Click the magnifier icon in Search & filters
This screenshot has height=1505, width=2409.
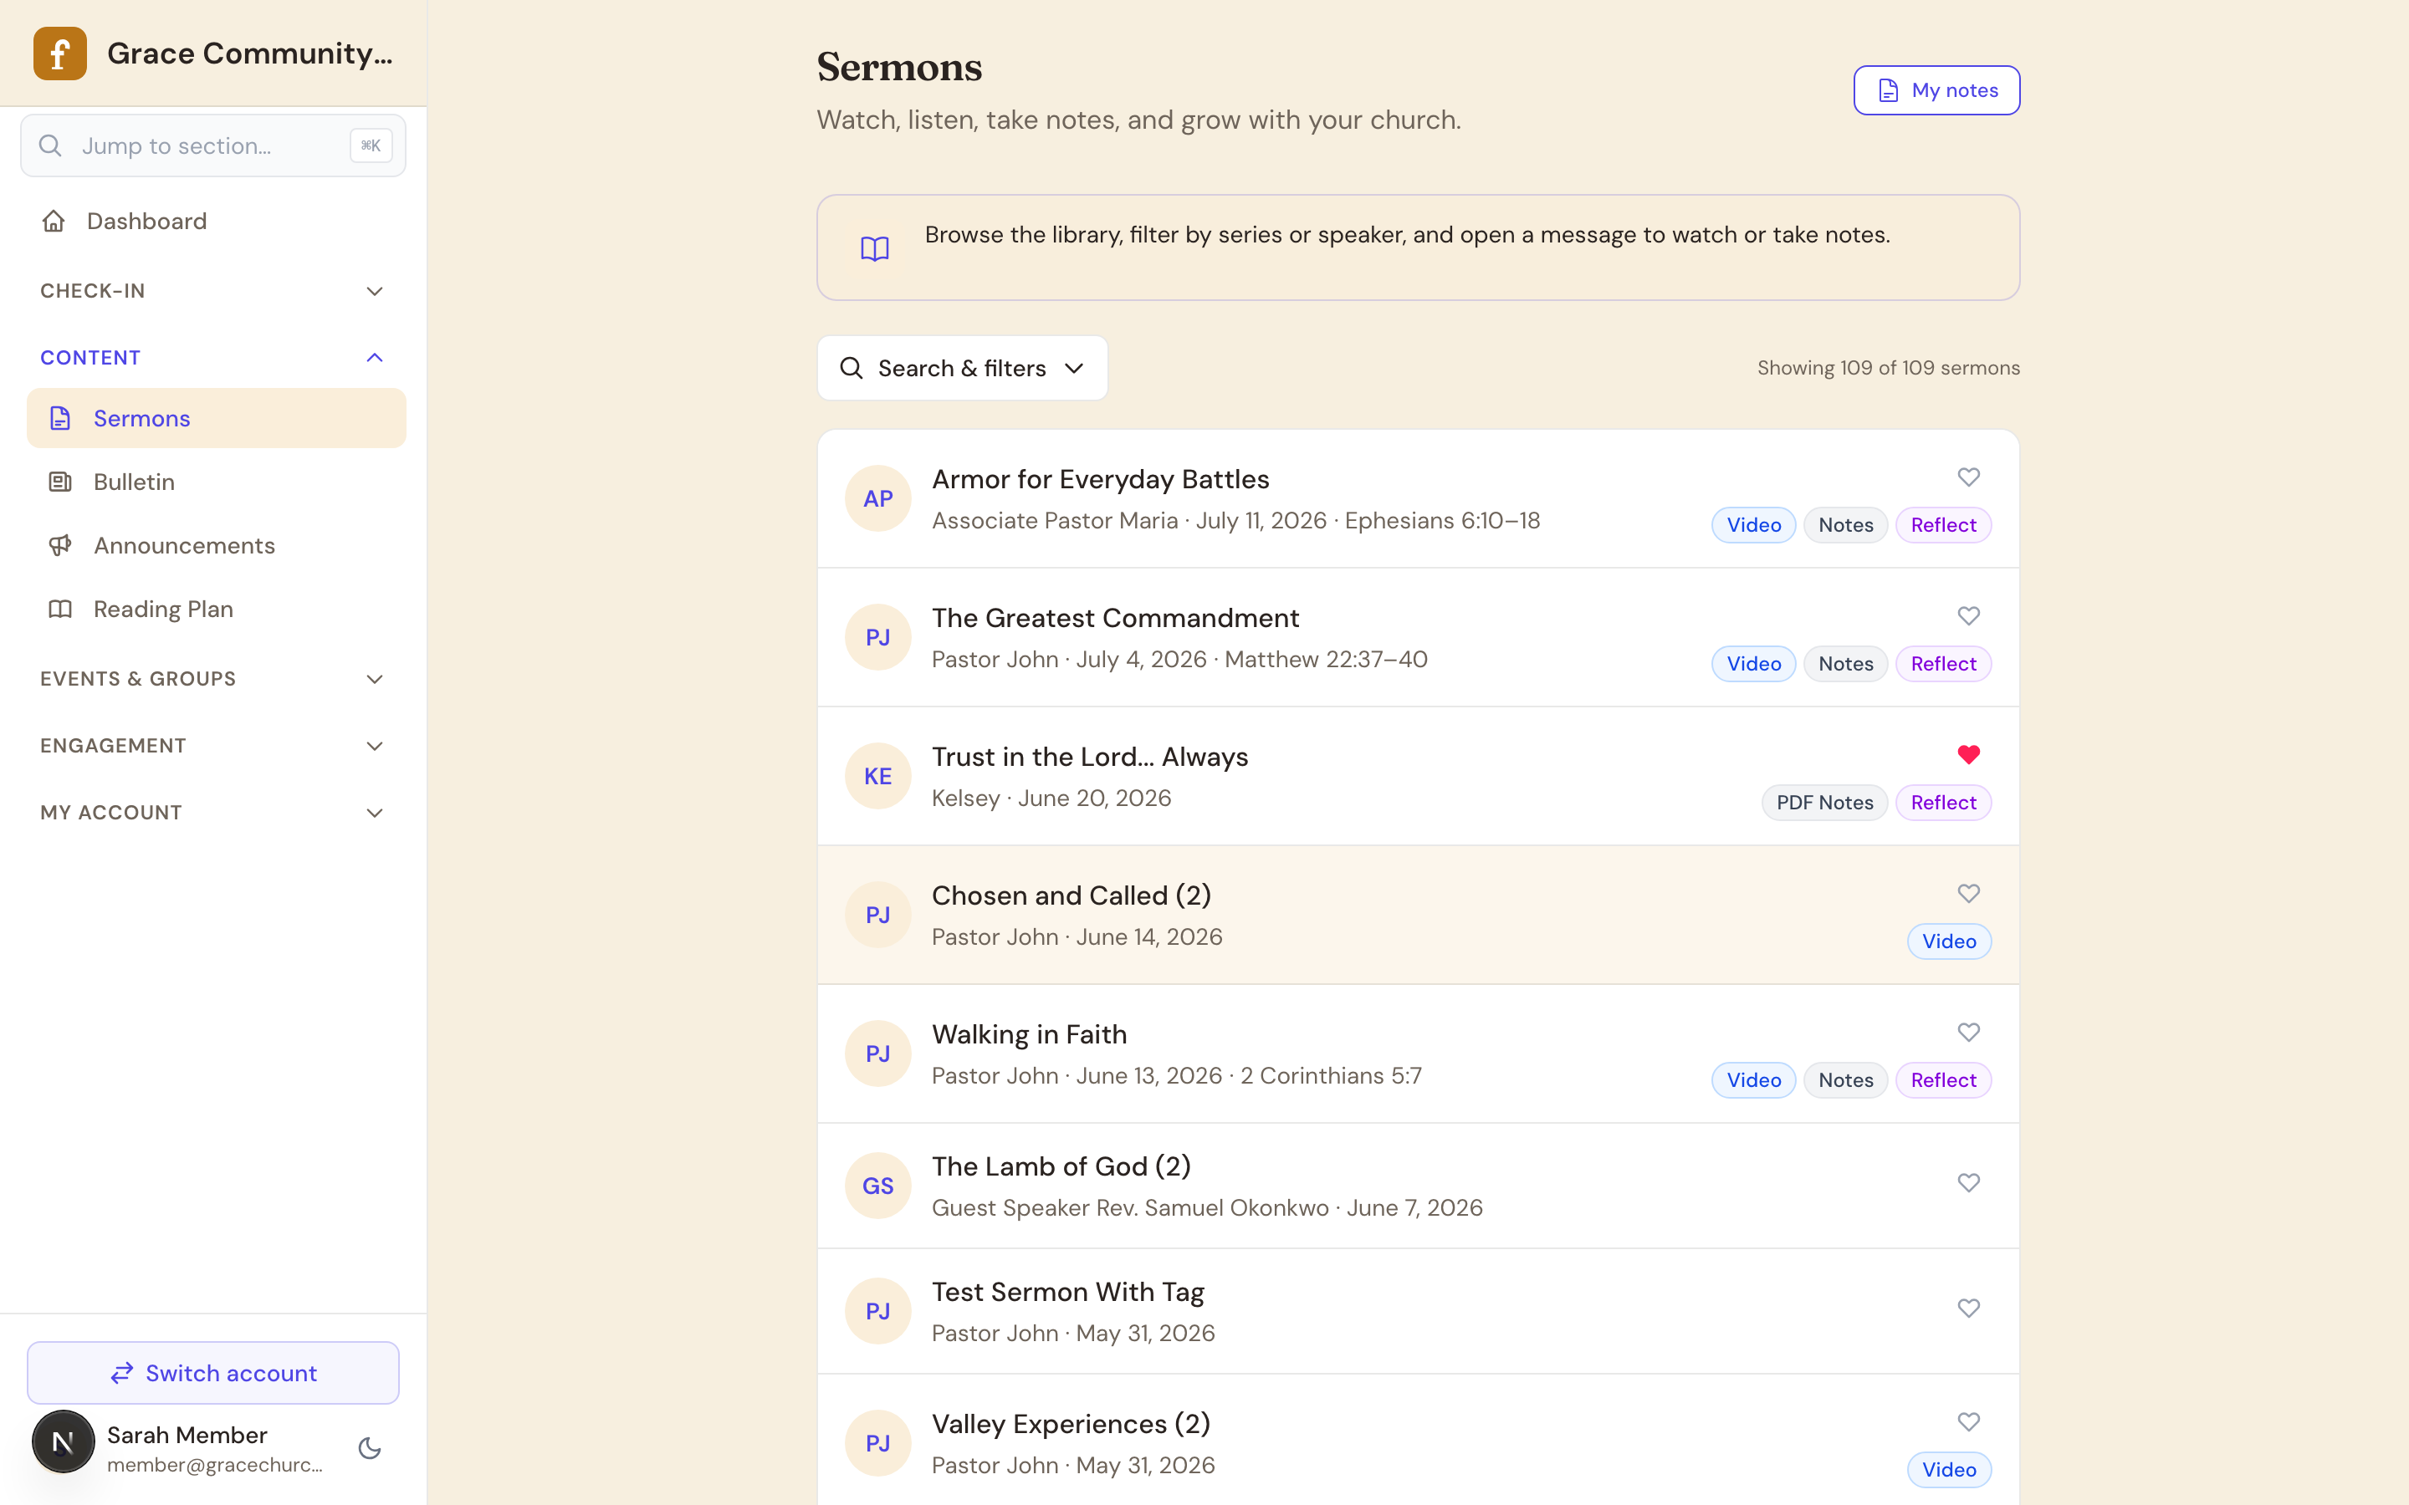pos(852,368)
